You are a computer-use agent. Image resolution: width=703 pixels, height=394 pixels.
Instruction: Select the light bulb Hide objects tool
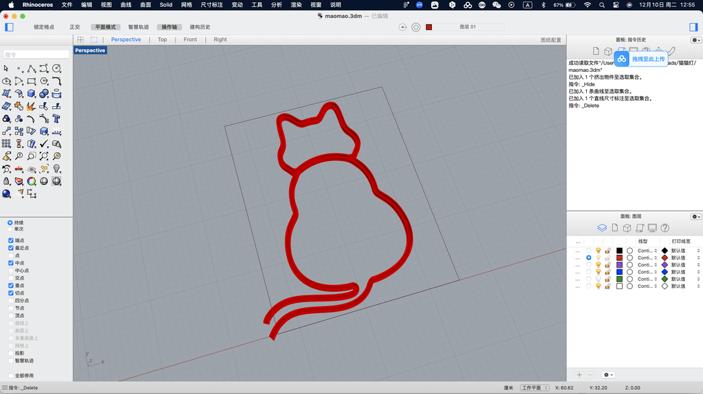pyautogui.click(x=56, y=169)
